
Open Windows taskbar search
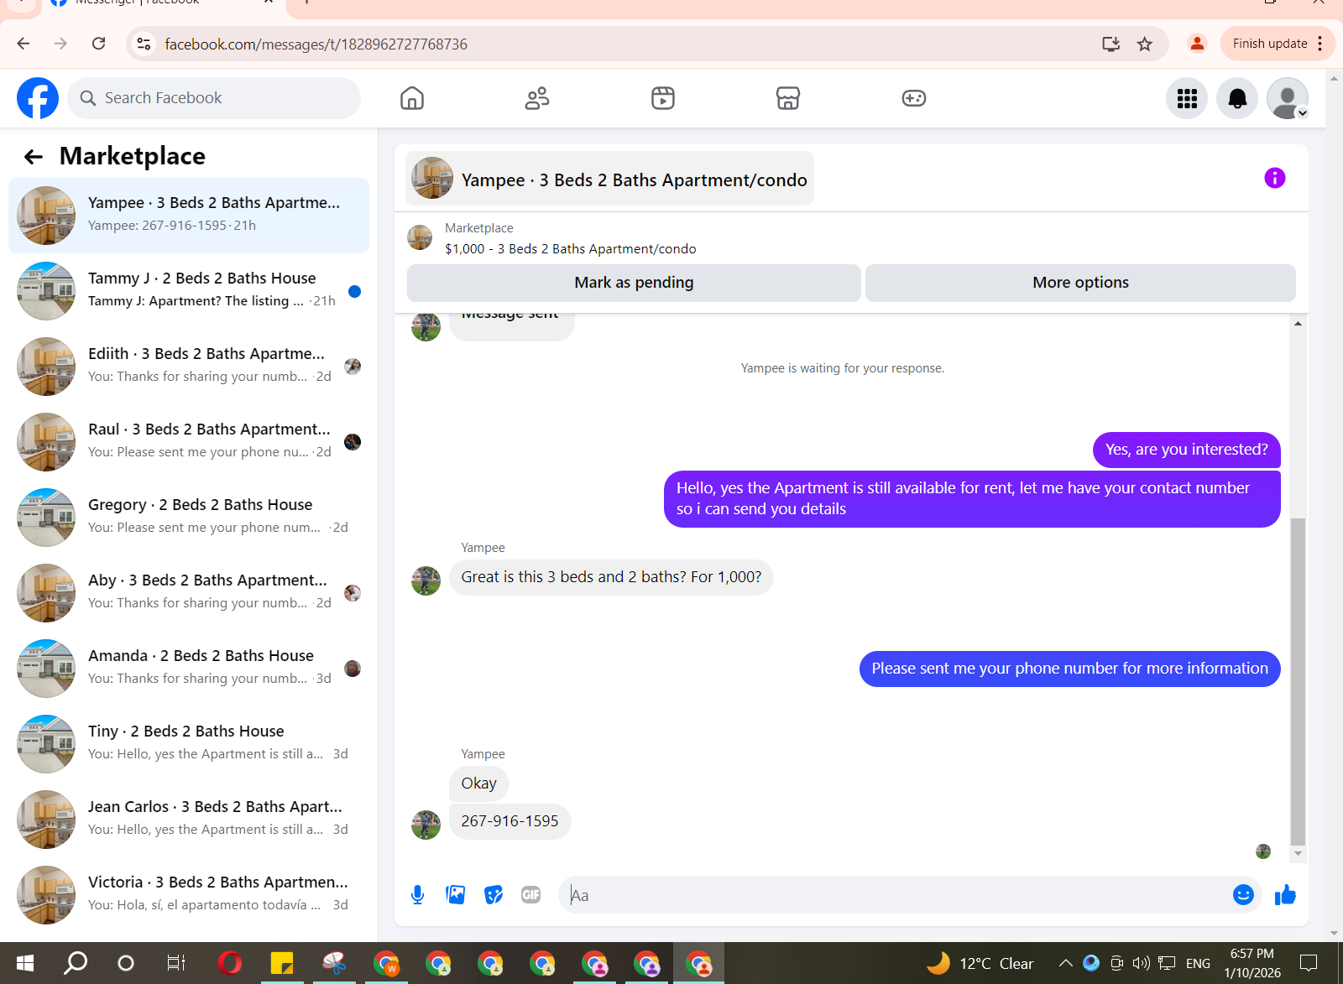point(76,963)
